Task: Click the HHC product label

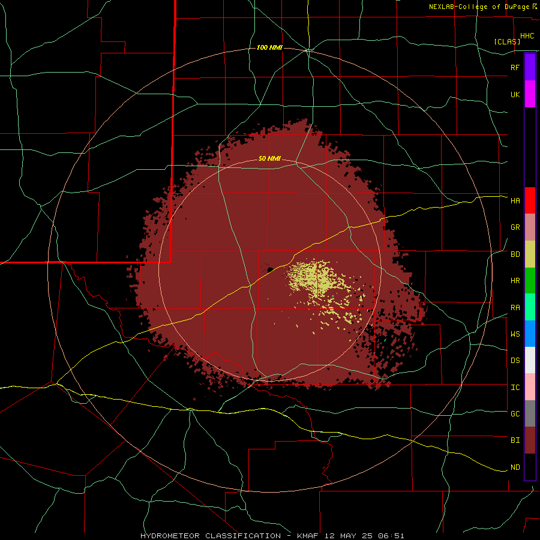Action: point(527,36)
